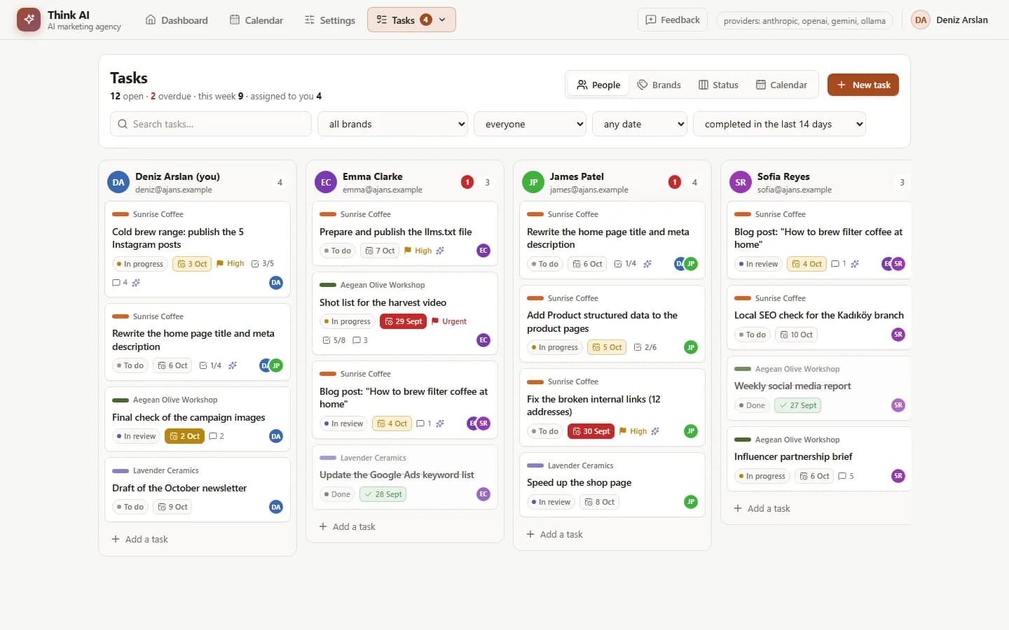1009x630 pixels.
Task: Open the everyone filter dropdown
Action: tap(530, 124)
